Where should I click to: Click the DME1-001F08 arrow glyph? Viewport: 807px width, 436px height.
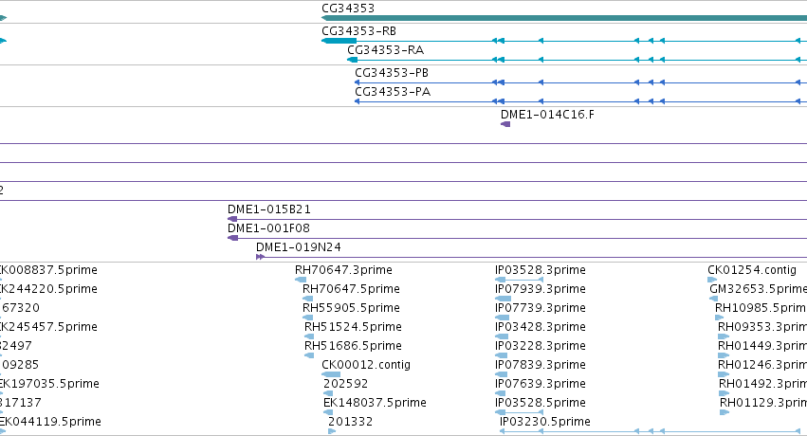coord(232,238)
